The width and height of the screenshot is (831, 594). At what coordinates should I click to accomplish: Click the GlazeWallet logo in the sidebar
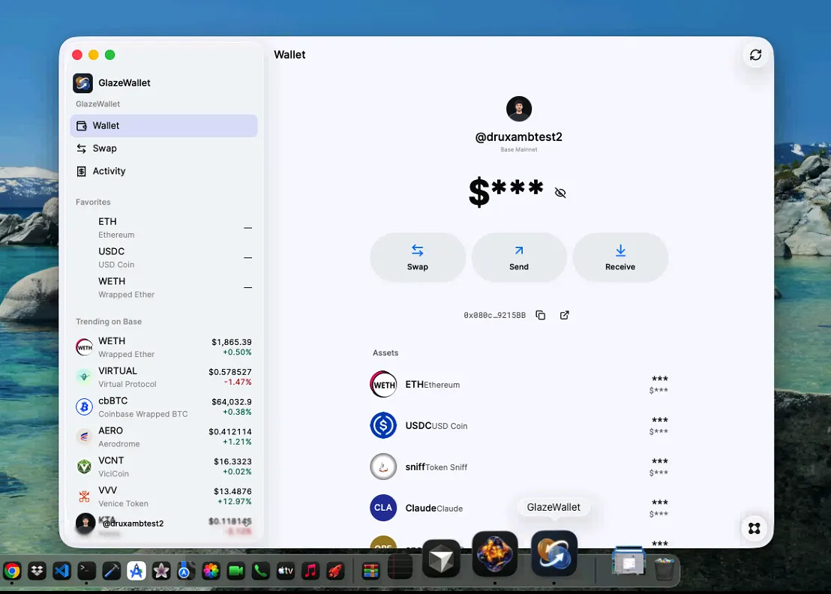(x=82, y=82)
